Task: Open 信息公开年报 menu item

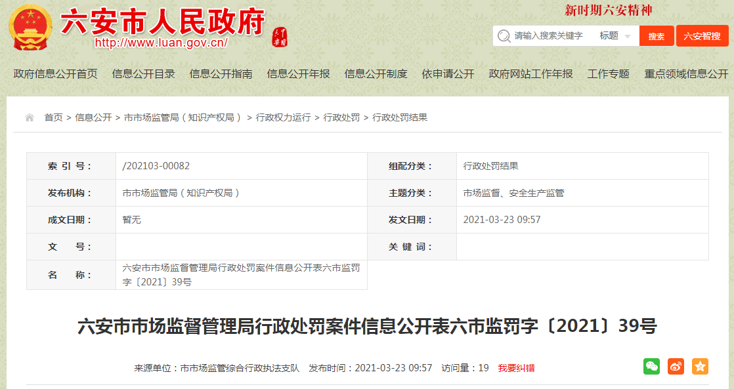Action: 299,74
